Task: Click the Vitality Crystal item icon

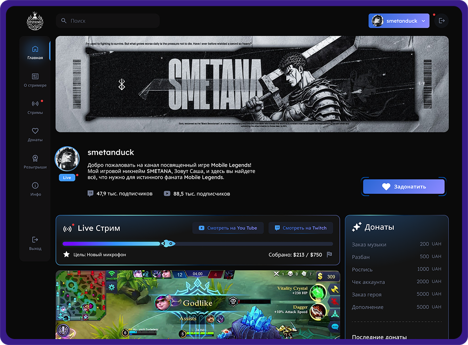Action: [318, 293]
